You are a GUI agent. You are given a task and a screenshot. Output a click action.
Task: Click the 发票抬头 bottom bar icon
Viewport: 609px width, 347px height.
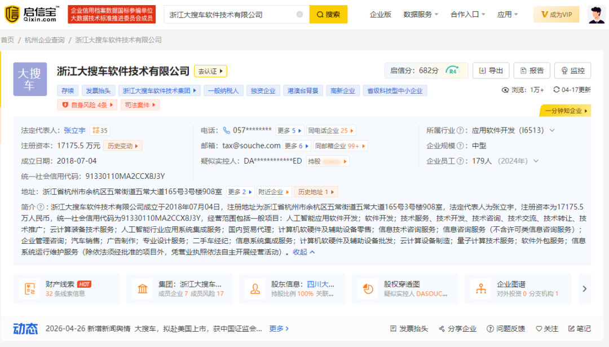393,329
